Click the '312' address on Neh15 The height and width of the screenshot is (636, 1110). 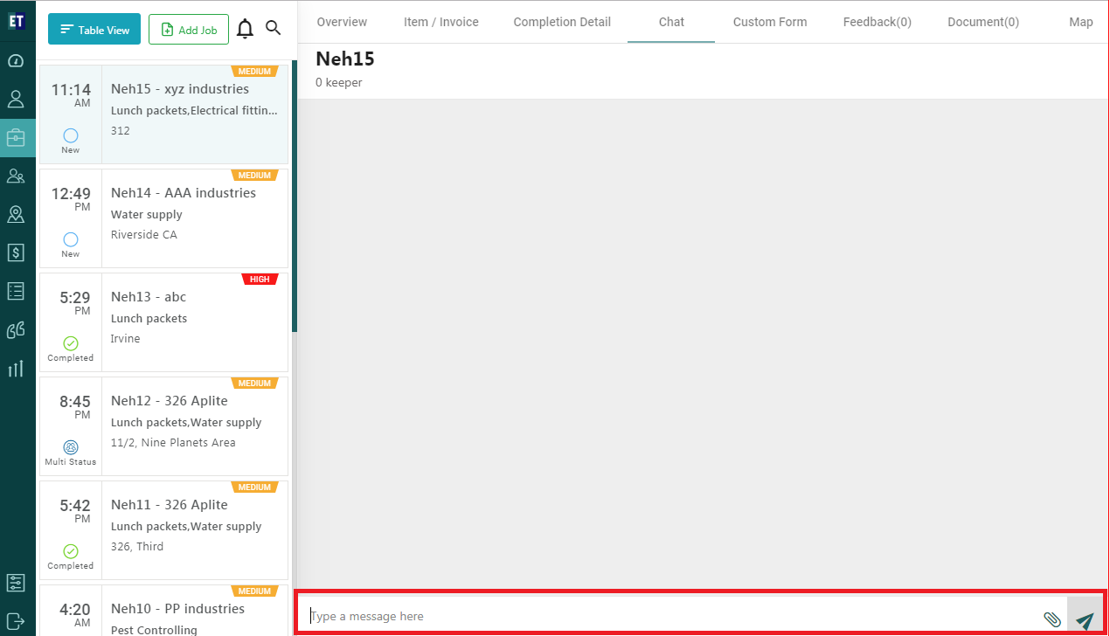pyautogui.click(x=121, y=131)
